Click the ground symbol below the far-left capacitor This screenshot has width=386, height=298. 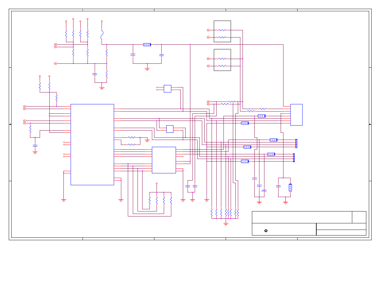tap(35, 152)
